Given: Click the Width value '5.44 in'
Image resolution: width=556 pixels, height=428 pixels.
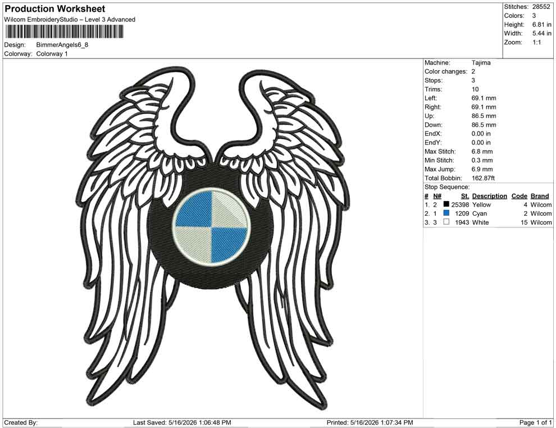Looking at the screenshot, I should (x=541, y=33).
